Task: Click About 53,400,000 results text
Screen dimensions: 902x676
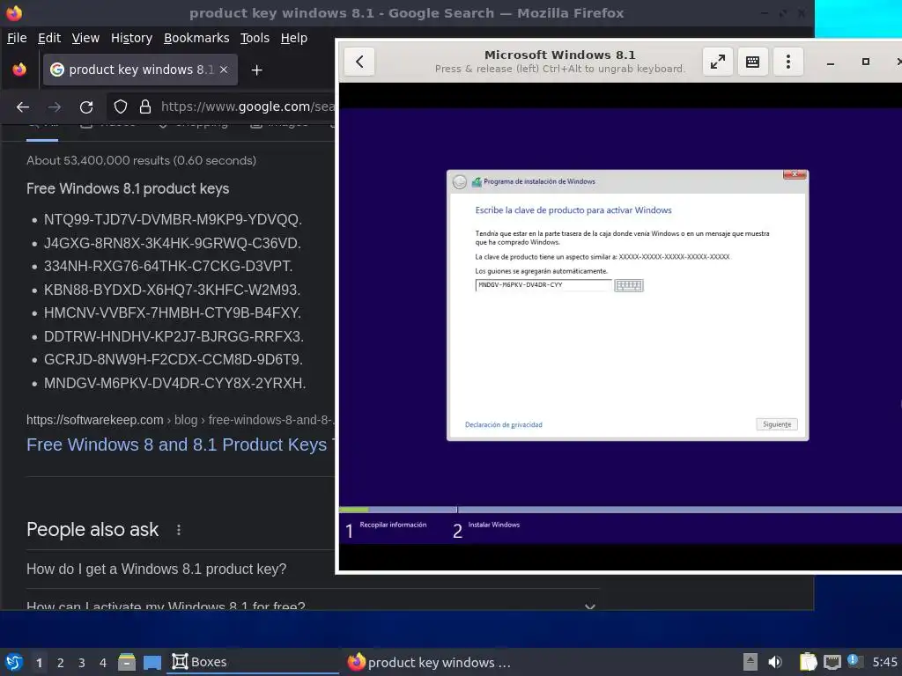Action: (x=141, y=160)
